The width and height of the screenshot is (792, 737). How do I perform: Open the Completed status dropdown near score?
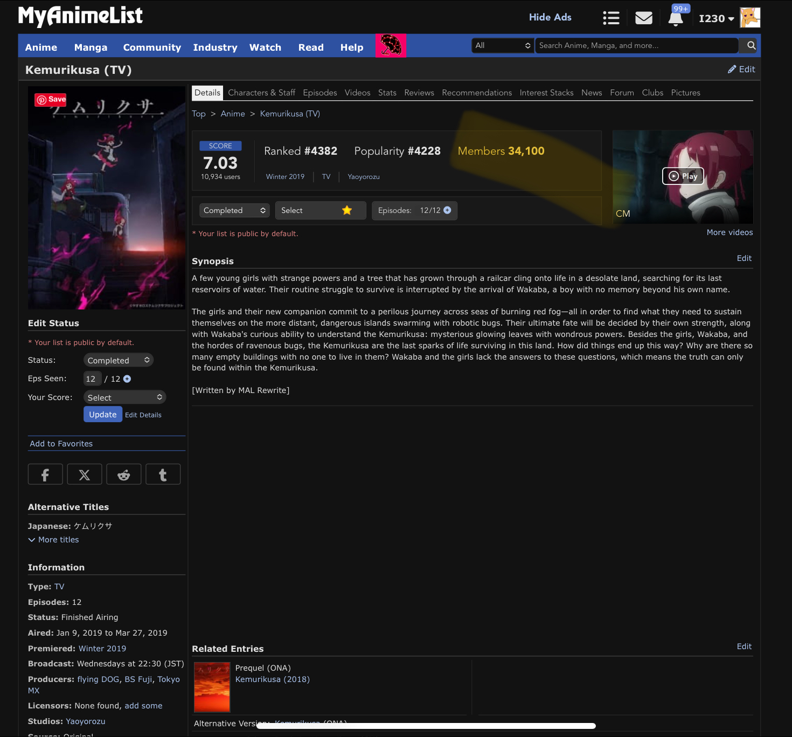coord(234,210)
